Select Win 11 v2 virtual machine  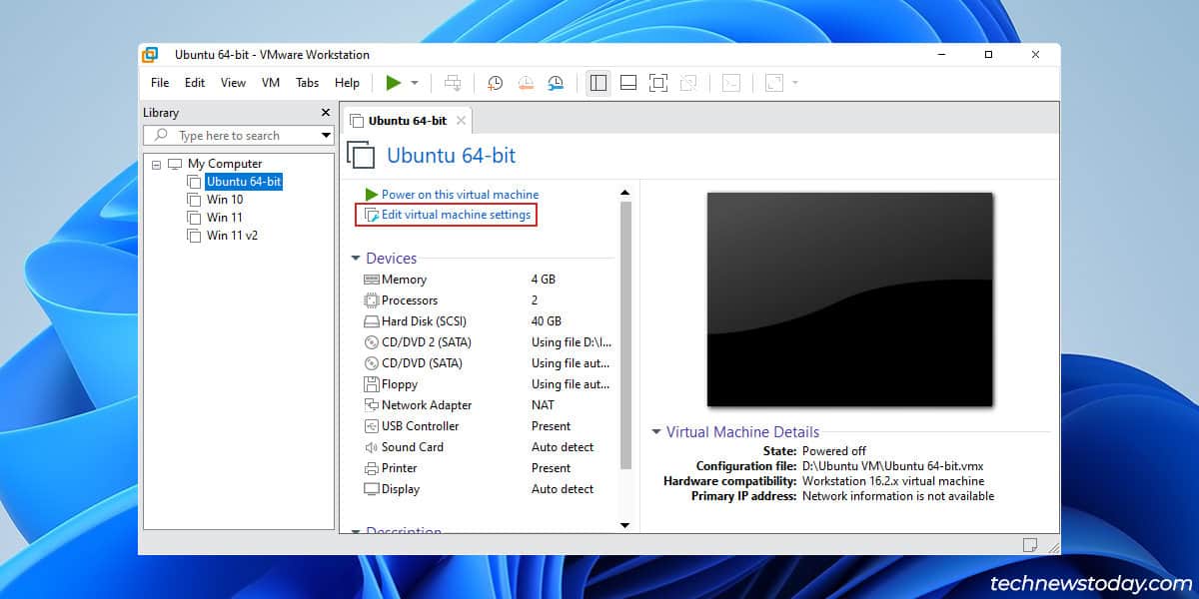[232, 236]
